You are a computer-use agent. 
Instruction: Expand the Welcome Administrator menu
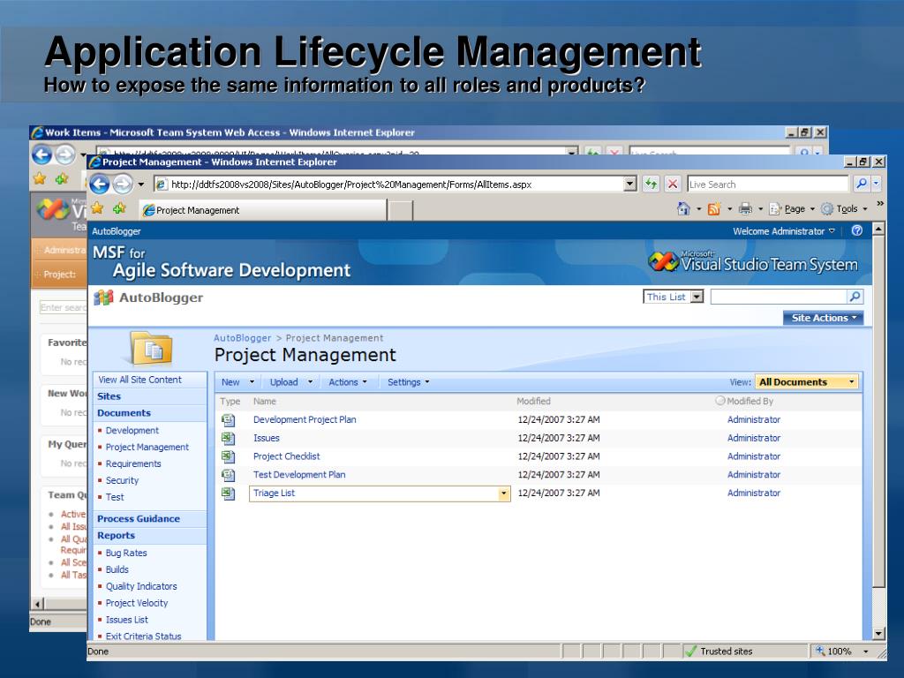784,231
